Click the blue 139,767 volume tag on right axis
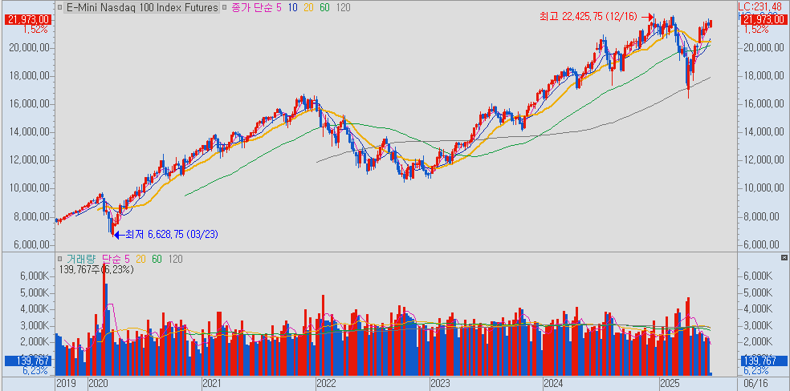 [x=765, y=361]
